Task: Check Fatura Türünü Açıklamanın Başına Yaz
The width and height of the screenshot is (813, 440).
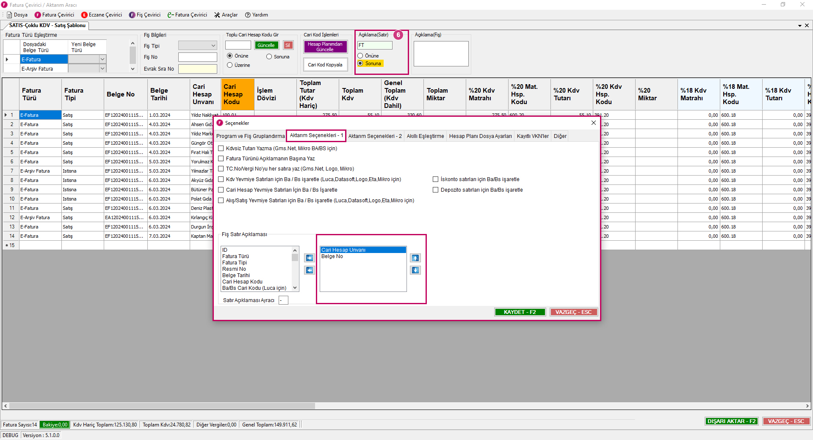Action: click(x=221, y=159)
